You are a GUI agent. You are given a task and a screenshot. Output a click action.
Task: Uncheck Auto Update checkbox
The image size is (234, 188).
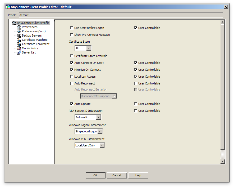(72, 104)
